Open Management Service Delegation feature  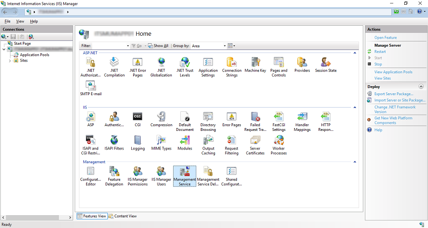(208, 176)
